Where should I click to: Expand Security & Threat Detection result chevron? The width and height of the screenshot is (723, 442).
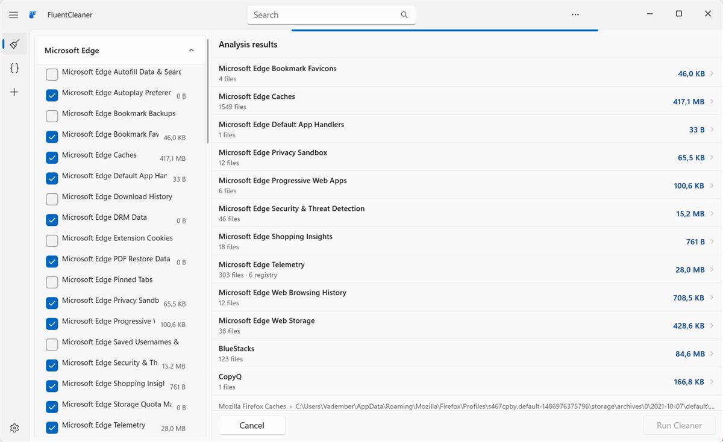[x=712, y=214]
